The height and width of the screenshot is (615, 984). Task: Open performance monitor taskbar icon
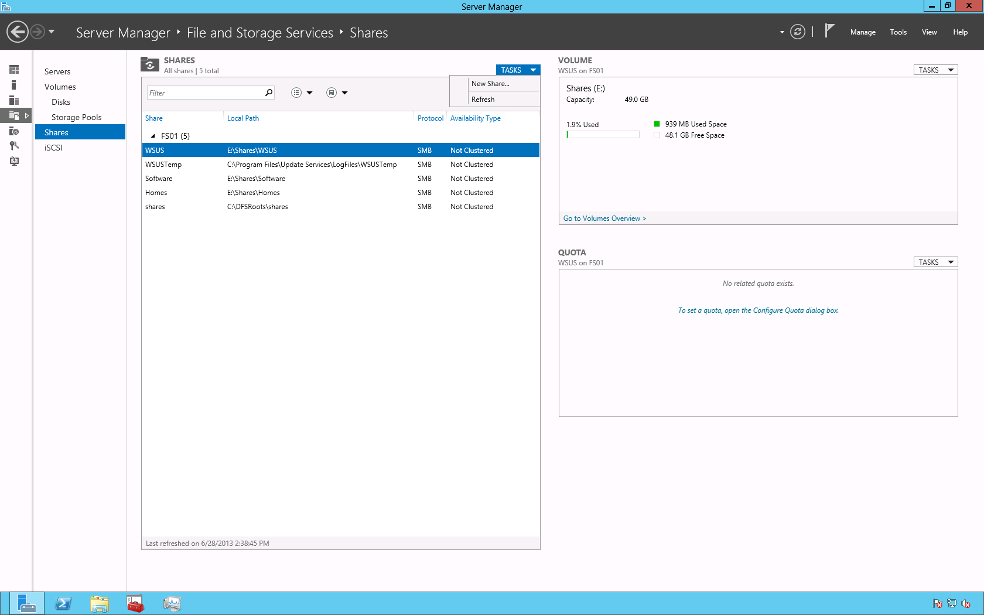[x=172, y=603]
